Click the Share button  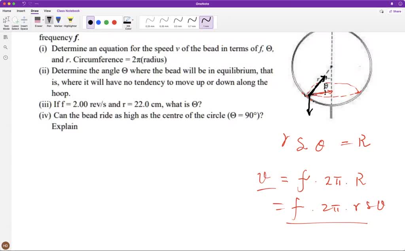tap(396, 11)
